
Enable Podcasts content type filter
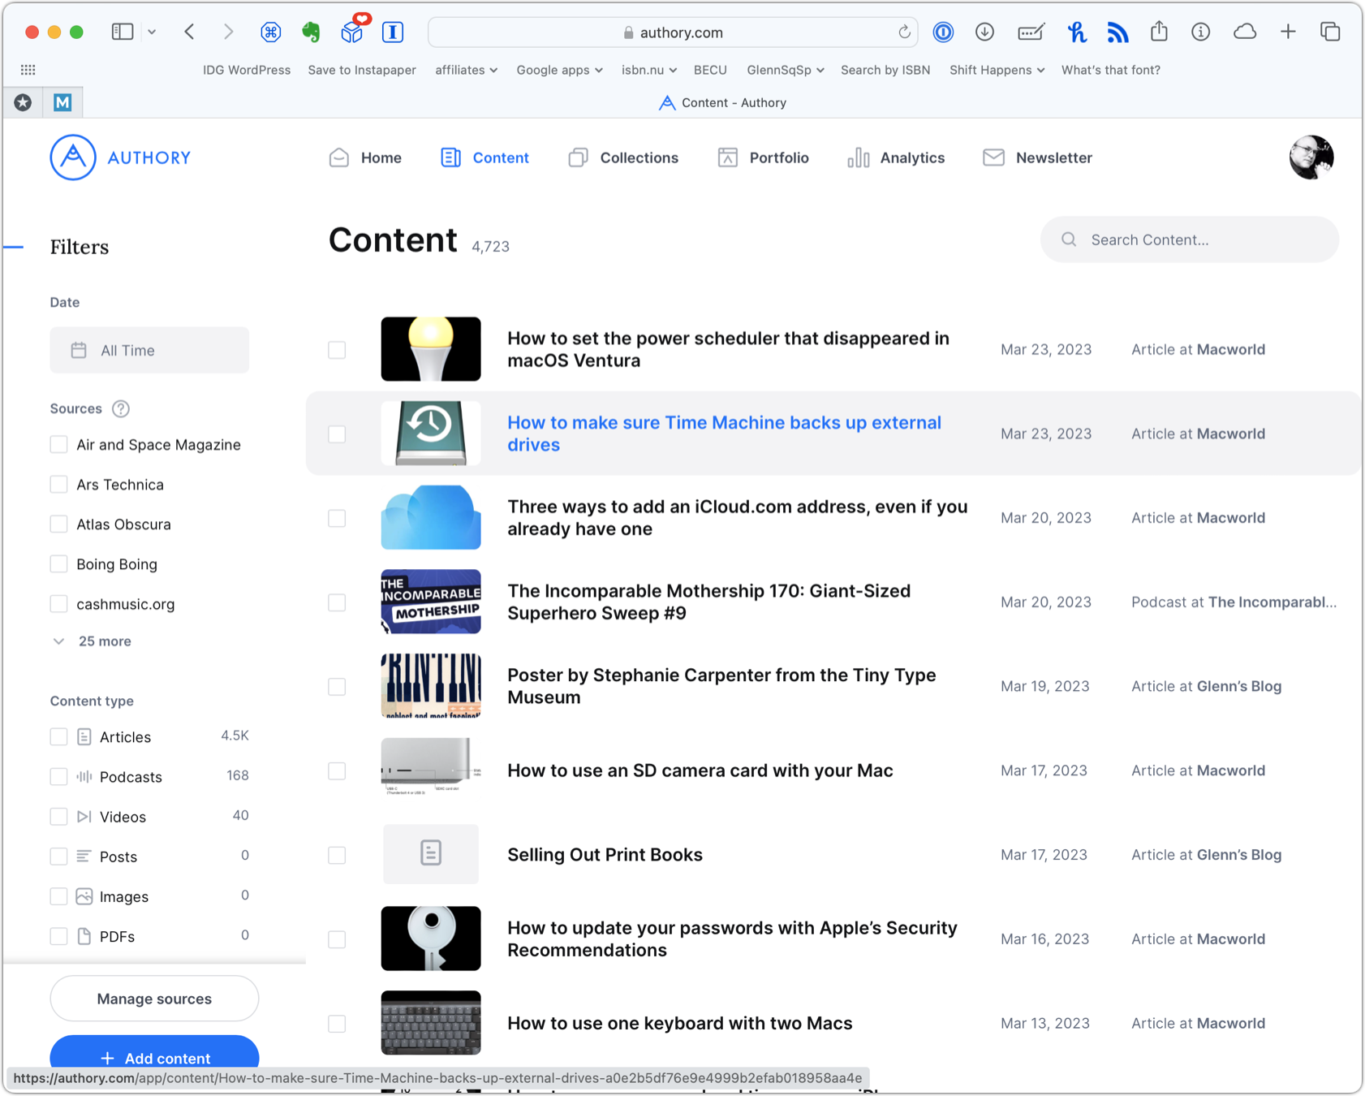58,776
